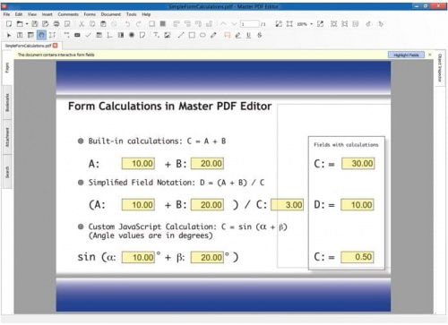Select the Line drawing tool
The width and height of the screenshot is (448, 325).
pyautogui.click(x=181, y=35)
